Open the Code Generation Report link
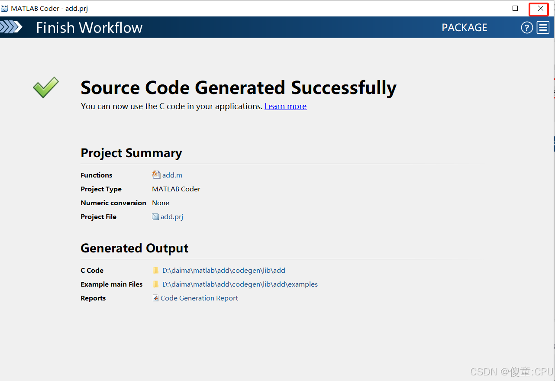This screenshot has width=555, height=381. point(199,298)
